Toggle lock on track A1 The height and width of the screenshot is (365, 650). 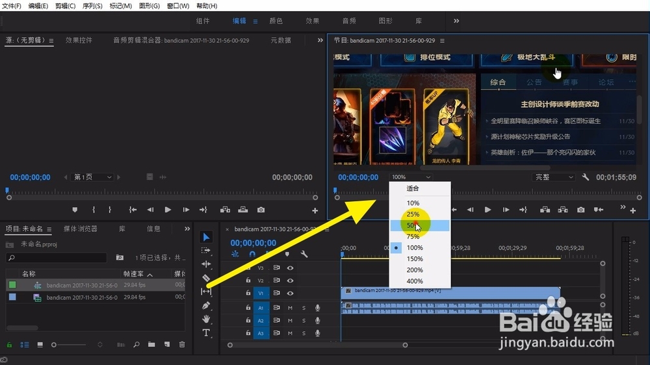[248, 308]
